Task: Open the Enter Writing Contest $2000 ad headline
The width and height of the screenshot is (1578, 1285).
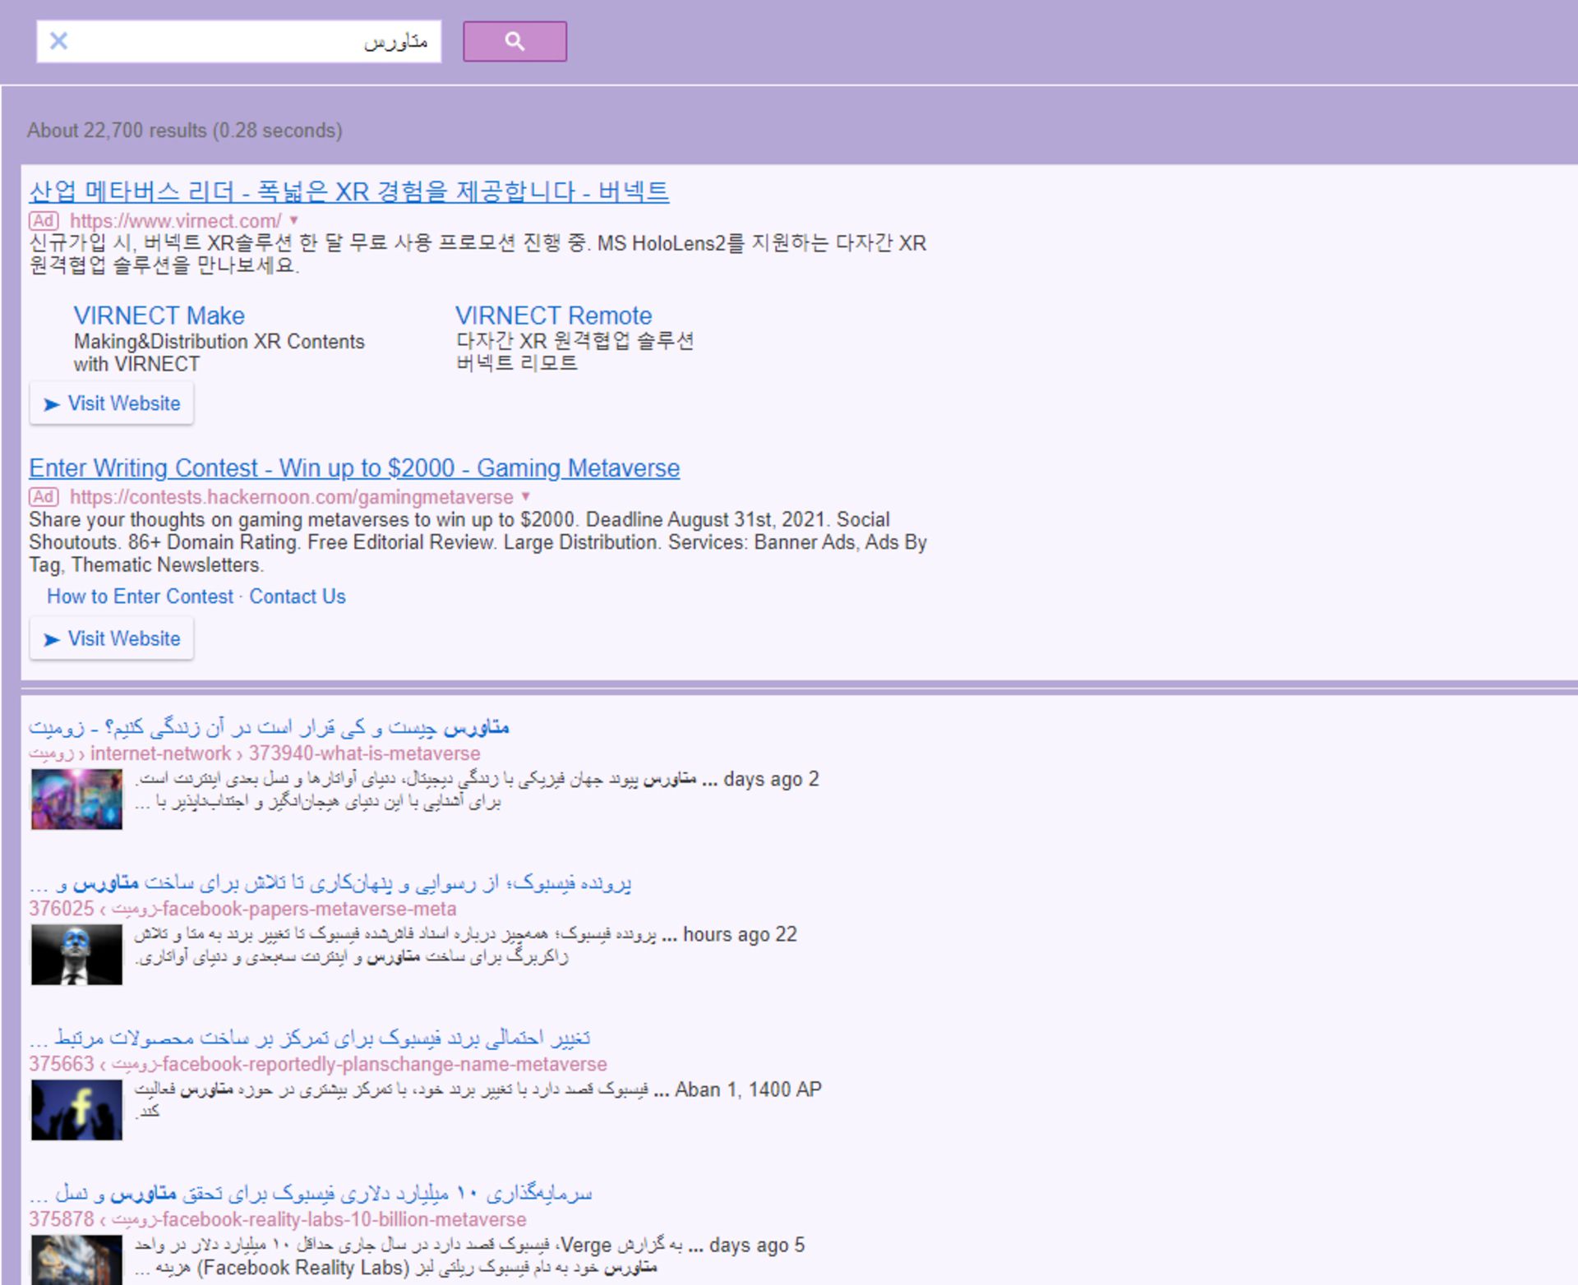Action: (x=353, y=467)
